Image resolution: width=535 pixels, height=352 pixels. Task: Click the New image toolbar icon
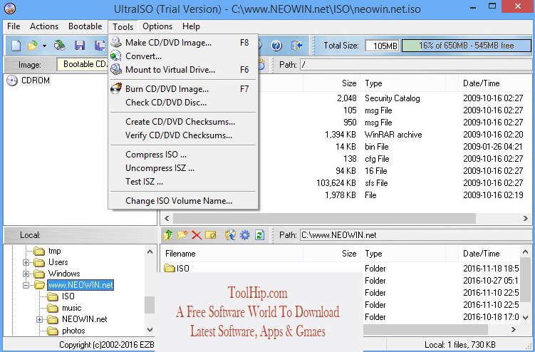[16, 46]
